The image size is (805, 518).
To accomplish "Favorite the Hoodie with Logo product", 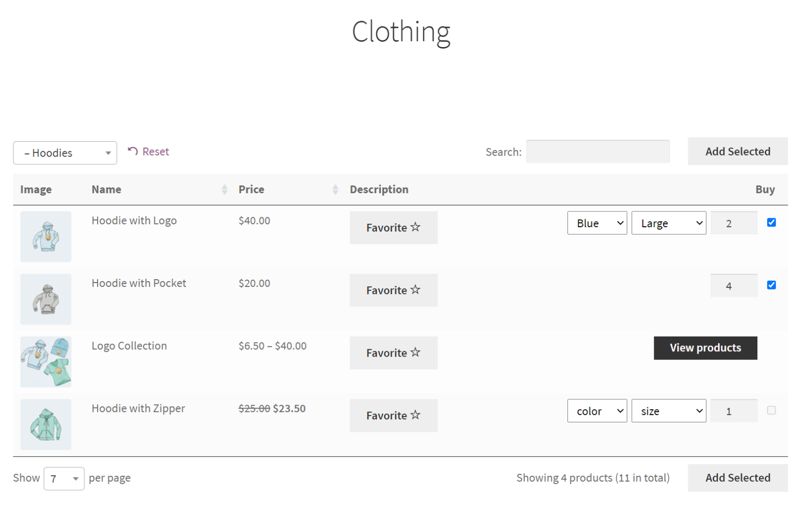I will tap(393, 228).
